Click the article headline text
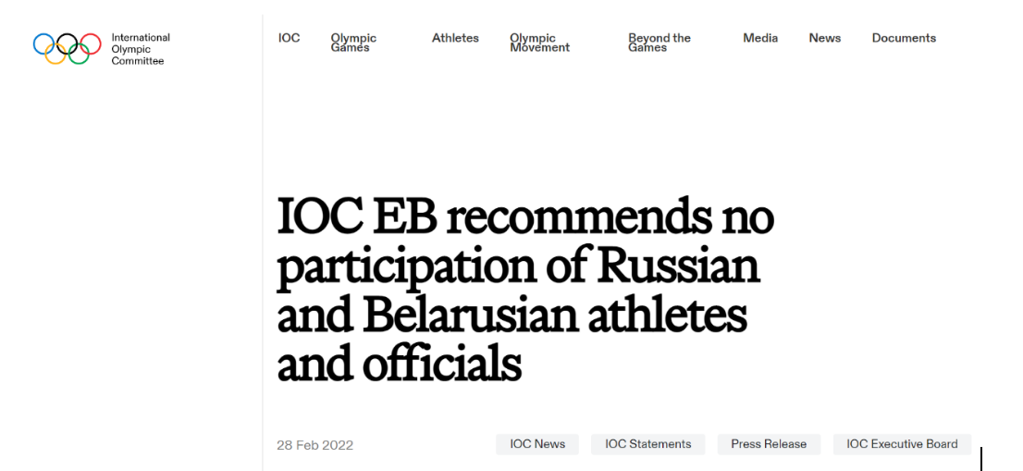 [525, 291]
